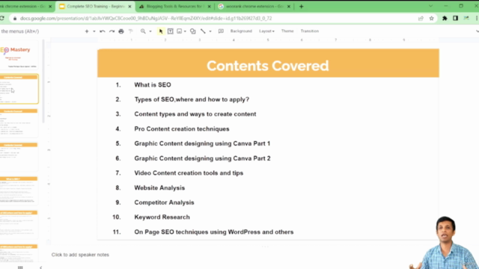Click the insert image icon
This screenshot has width=479, height=269.
[180, 31]
